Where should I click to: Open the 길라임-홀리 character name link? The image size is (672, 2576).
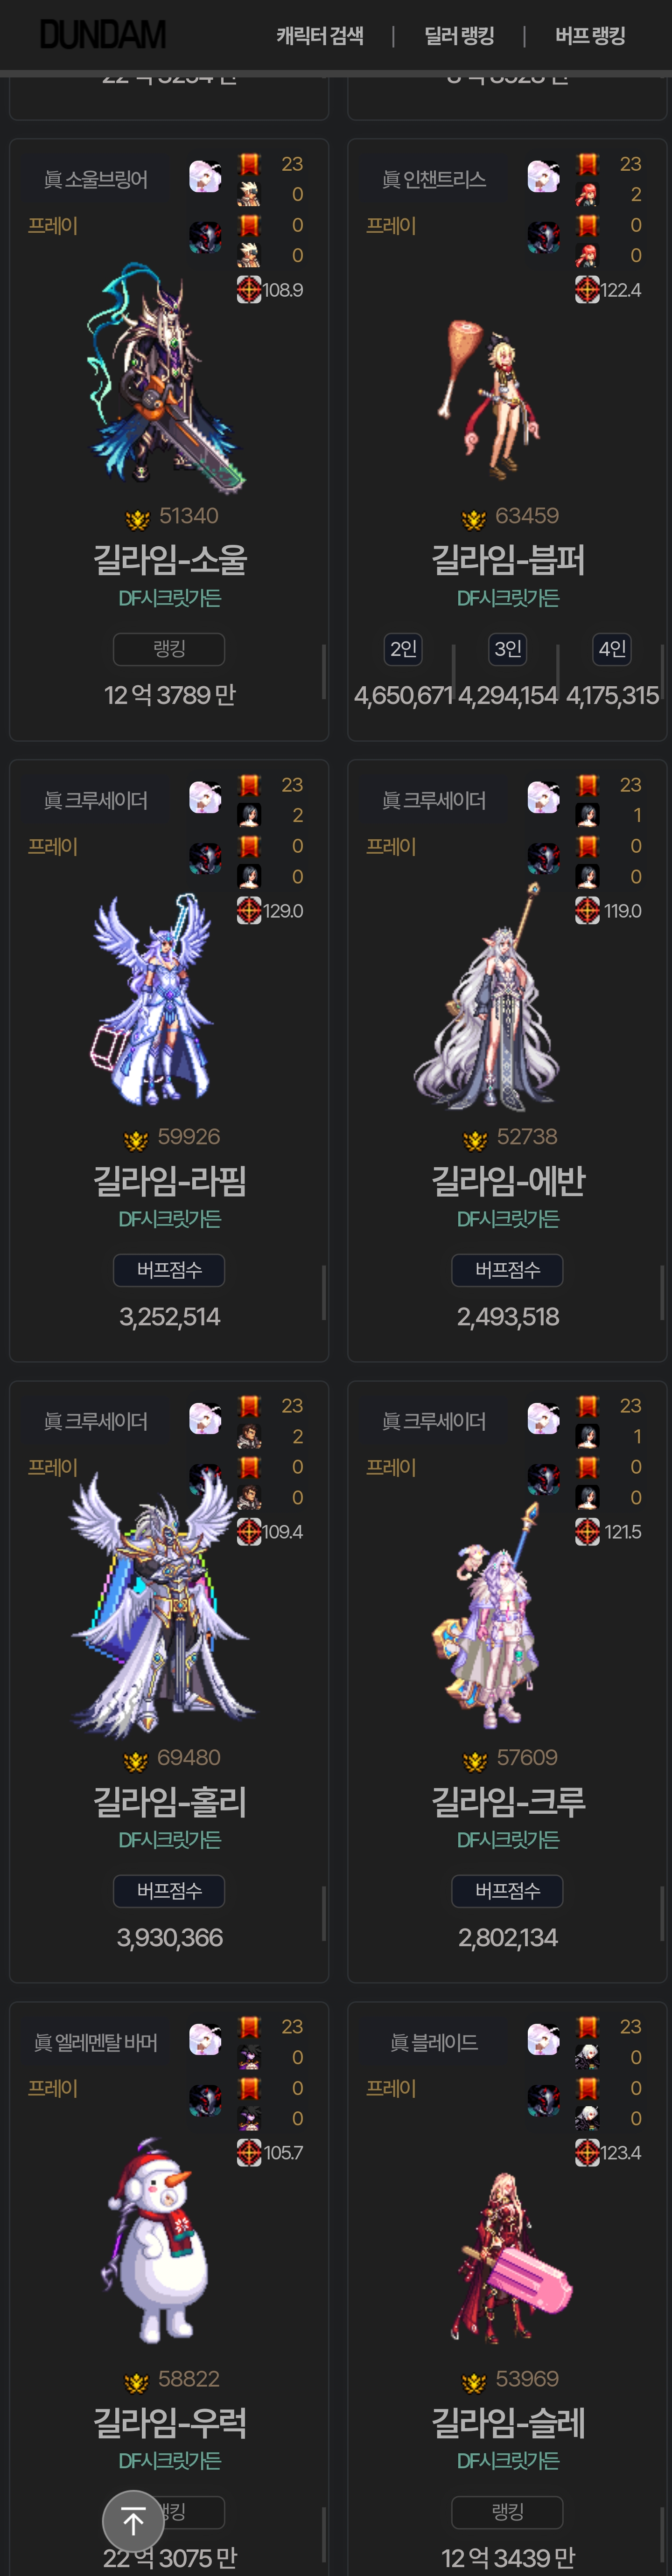(x=169, y=1801)
